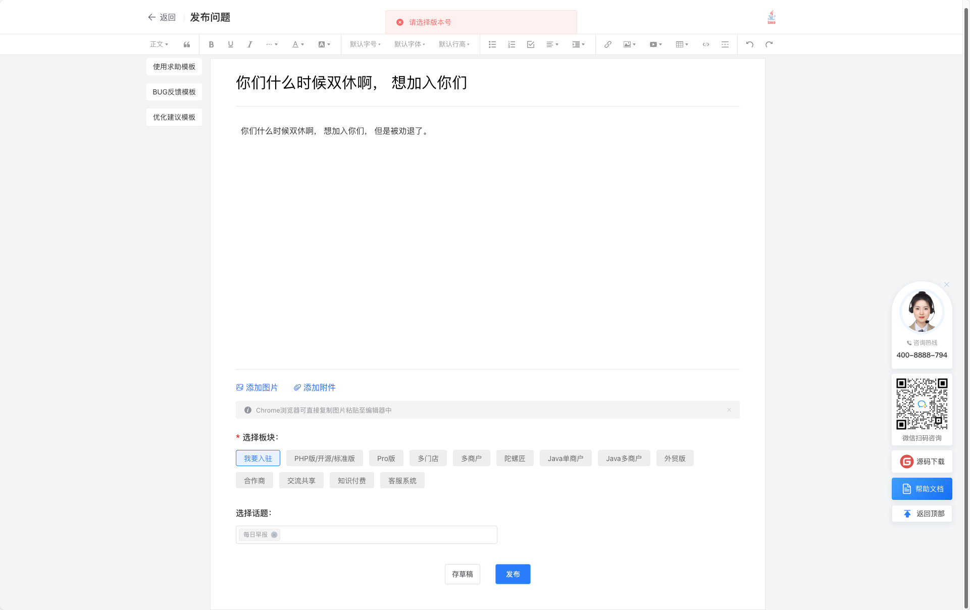
Task: Open the indent options dropdown
Action: [579, 44]
